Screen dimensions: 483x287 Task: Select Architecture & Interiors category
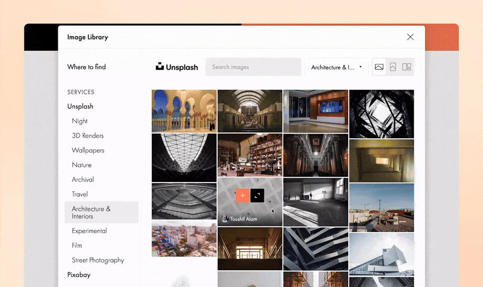101,212
